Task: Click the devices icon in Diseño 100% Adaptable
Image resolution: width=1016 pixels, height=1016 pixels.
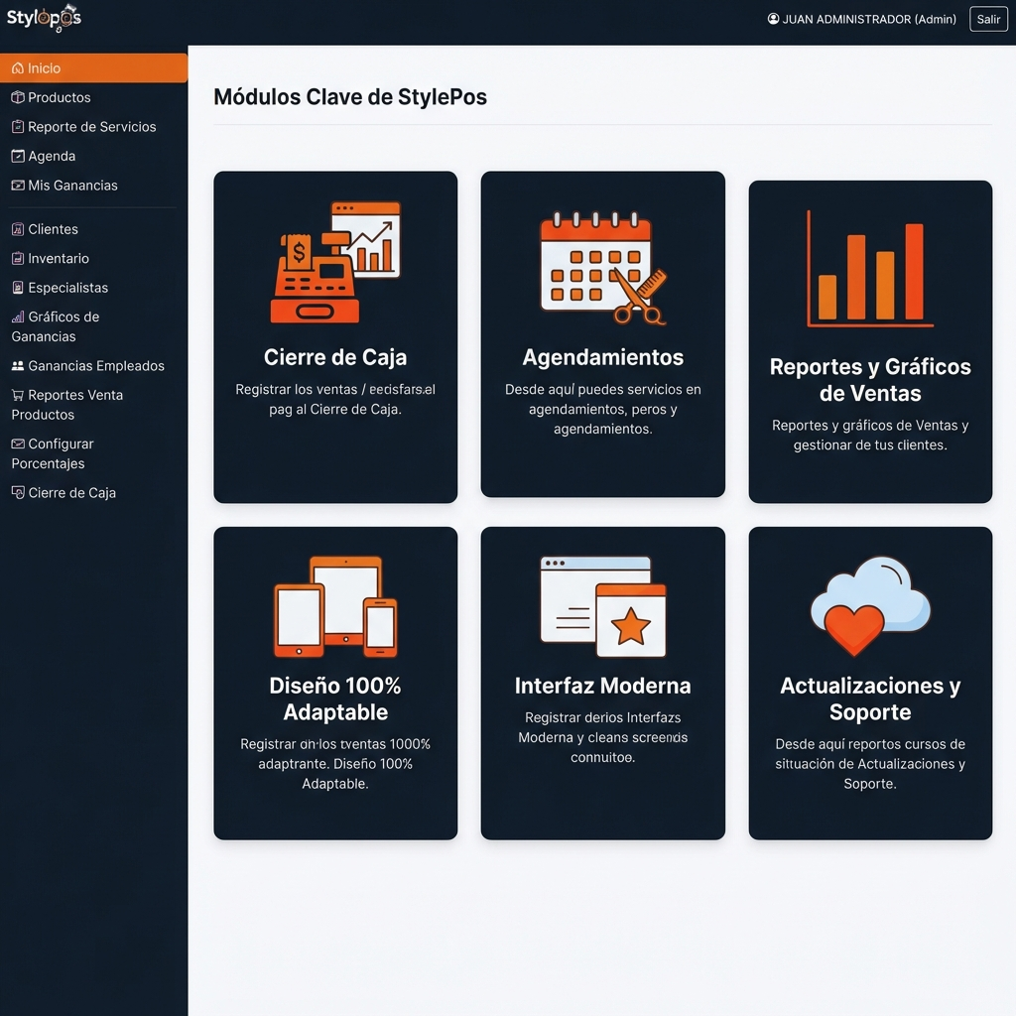Action: tap(335, 606)
